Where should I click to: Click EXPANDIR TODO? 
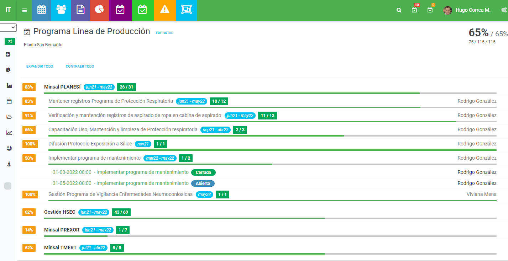40,66
